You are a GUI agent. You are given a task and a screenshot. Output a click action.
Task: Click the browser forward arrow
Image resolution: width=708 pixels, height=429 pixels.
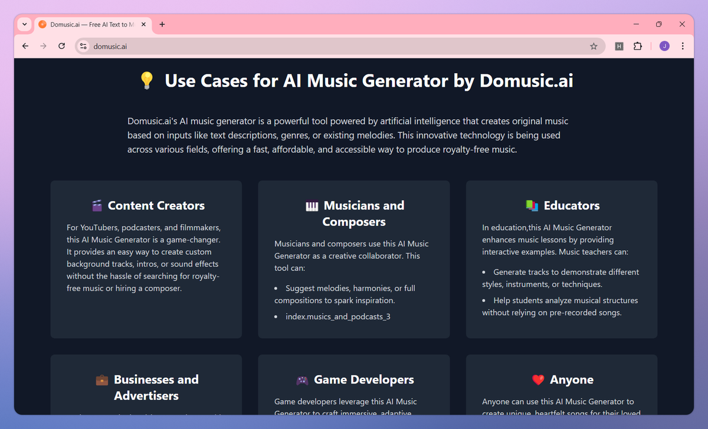click(x=43, y=46)
